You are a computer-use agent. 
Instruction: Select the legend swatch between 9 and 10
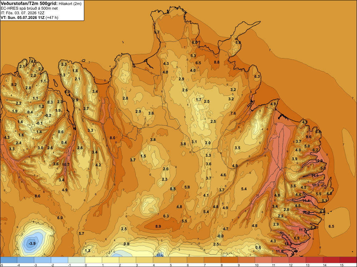coord(246,260)
